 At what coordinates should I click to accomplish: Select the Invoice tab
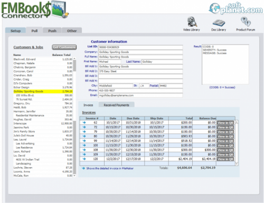click(88, 105)
